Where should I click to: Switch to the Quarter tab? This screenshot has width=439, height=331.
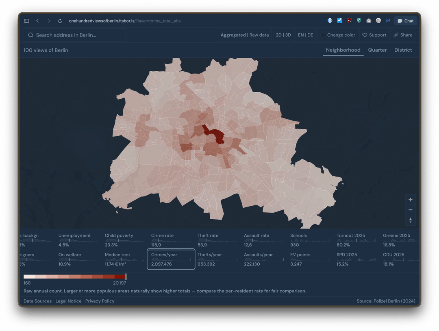[x=377, y=50]
